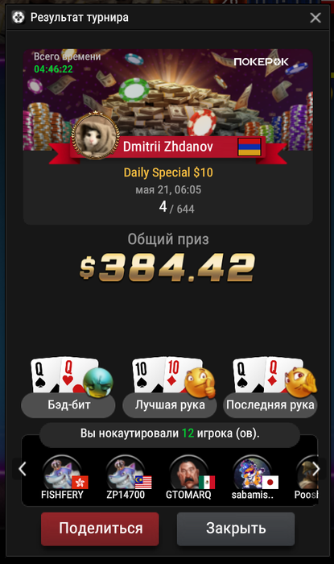Click the thinking emoji on best hand cards

(x=200, y=383)
